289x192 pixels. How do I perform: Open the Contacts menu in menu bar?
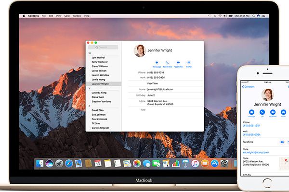(33, 16)
